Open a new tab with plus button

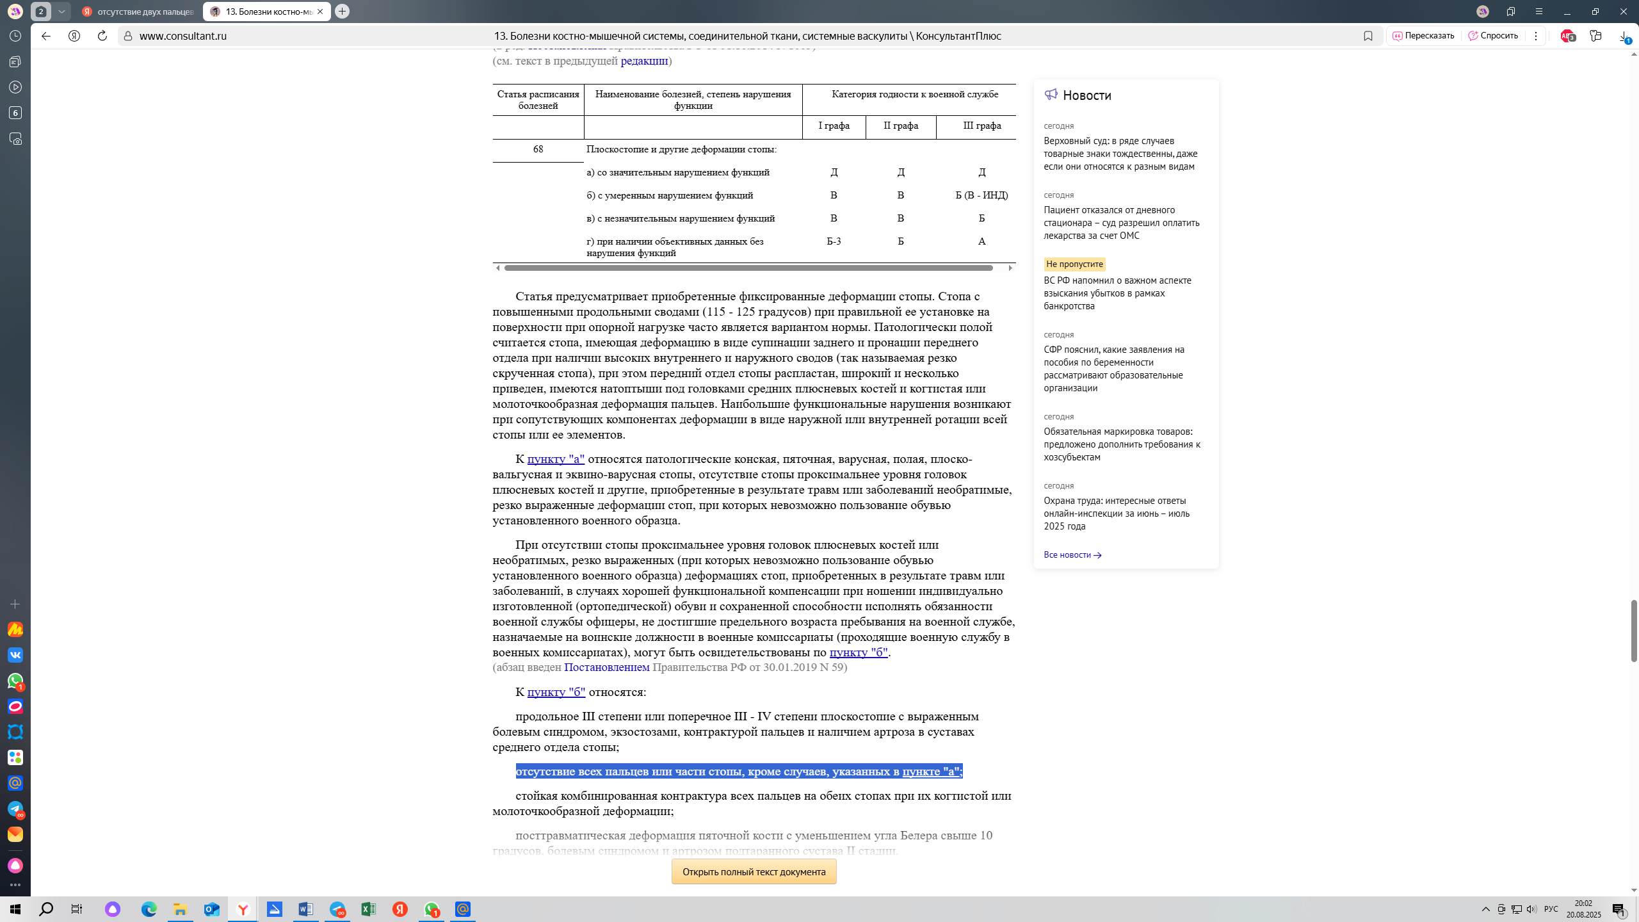point(343,12)
